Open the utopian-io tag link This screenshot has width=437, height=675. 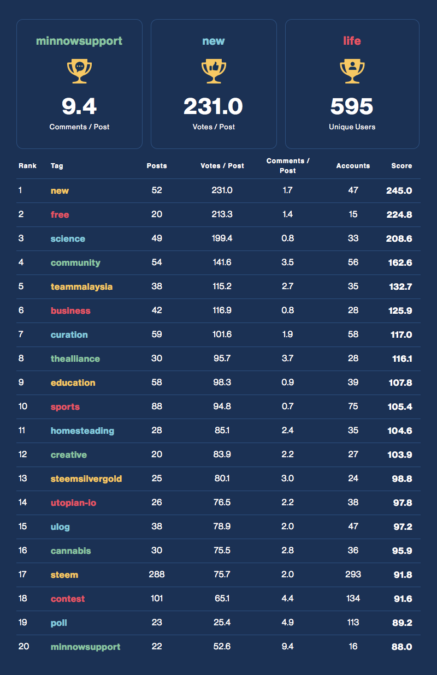(x=73, y=503)
